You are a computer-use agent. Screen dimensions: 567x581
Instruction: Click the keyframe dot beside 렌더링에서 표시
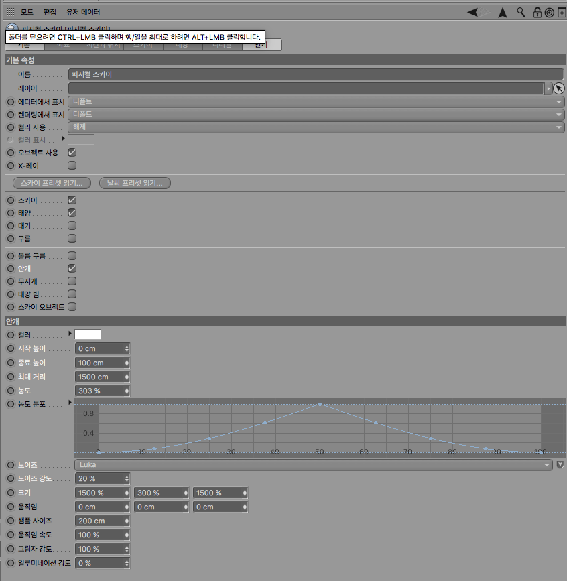(11, 115)
